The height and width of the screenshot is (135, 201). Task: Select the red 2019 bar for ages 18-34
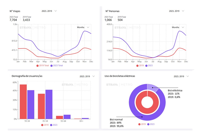(23, 102)
